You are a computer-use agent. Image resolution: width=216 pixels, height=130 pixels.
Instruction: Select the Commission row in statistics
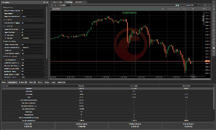click(x=107, y=94)
